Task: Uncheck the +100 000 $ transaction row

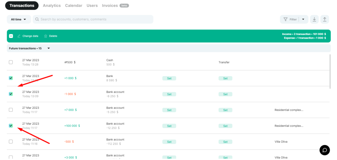Action: click(11, 126)
